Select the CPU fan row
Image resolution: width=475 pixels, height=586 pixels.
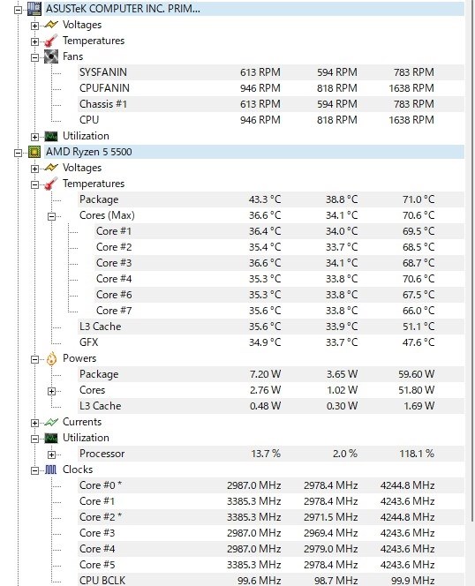pyautogui.click(x=271, y=120)
